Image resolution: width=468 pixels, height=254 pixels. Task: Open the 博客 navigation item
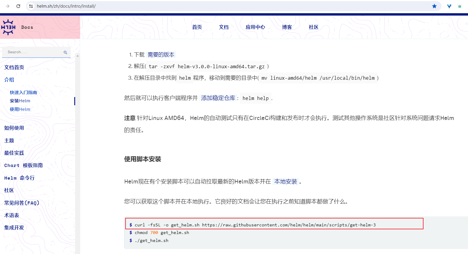287,27
